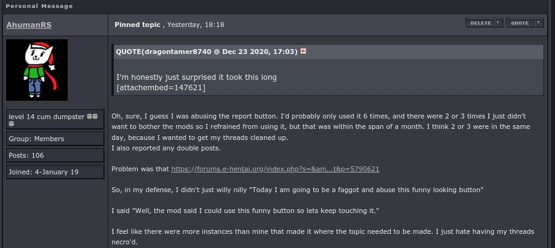Open AhumanRS's cat avatar image

pos(37,69)
